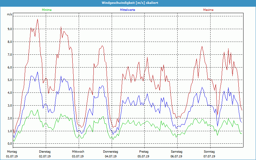Select the blue 'Mittelwerte' legend label
Viewport: 256px width, 160px height.
127,10
